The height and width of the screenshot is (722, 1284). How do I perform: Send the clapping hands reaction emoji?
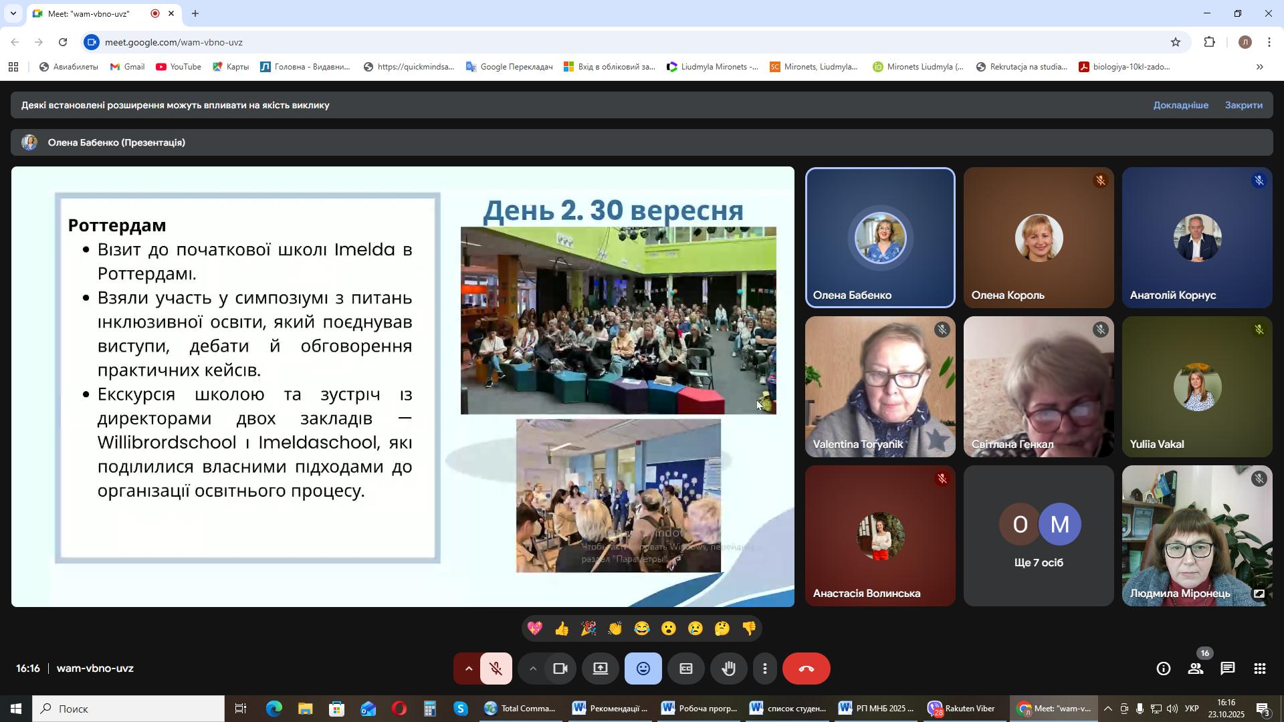pos(615,629)
